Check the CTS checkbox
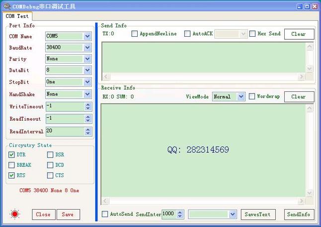The height and width of the screenshot is (227, 321). (50, 175)
